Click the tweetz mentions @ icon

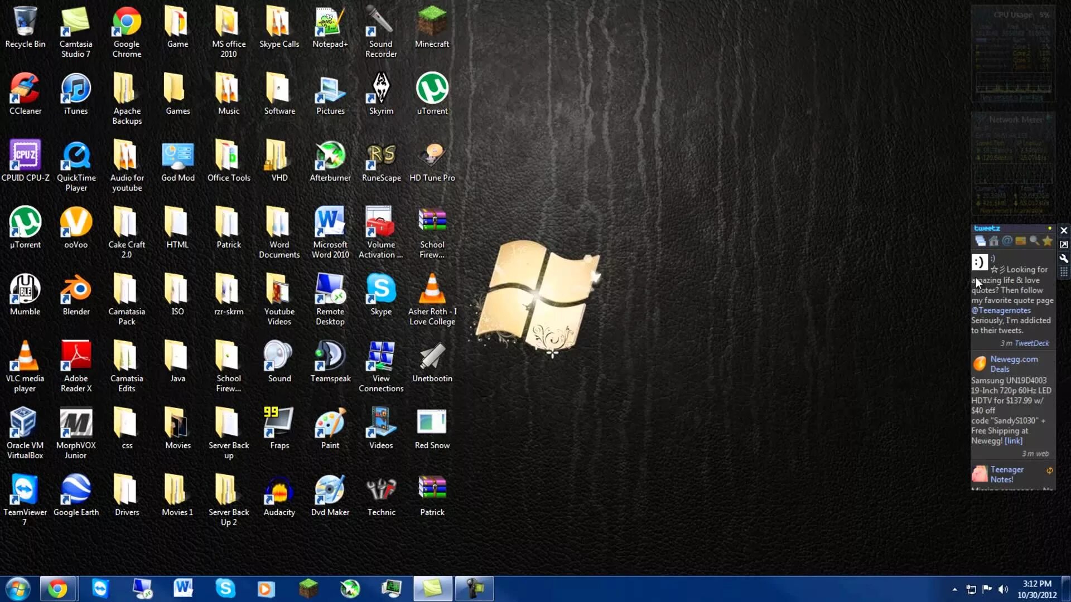[1007, 241]
